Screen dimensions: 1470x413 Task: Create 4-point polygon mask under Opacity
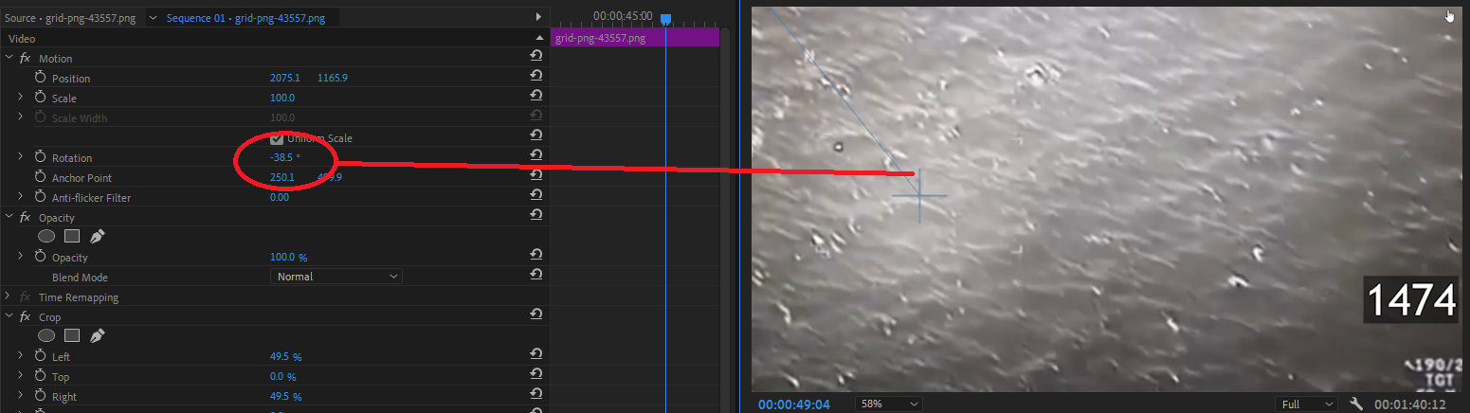click(x=72, y=237)
